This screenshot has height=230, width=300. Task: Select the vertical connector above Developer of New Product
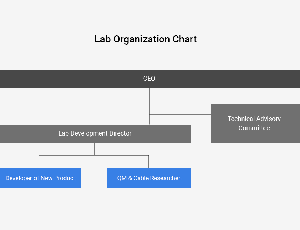pos(39,162)
